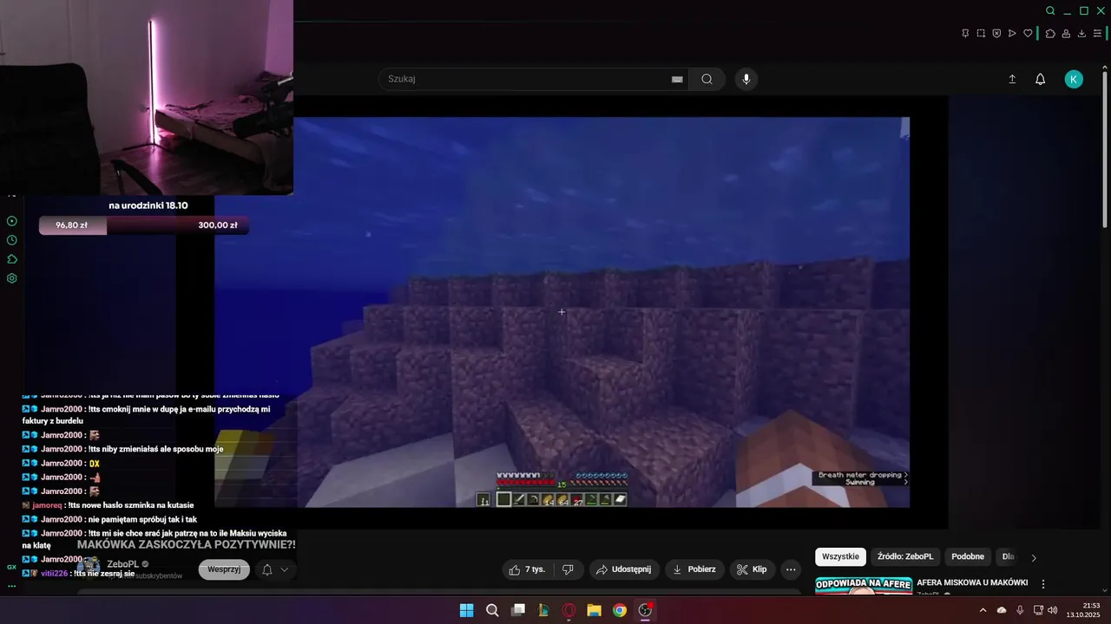Viewport: 1111px width, 624px height.
Task: Like the video with 7 tys. button
Action: 528,569
